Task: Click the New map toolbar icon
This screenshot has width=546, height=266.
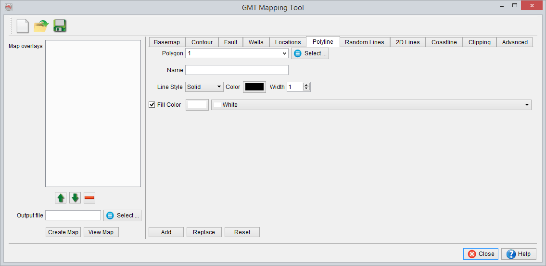Action: pyautogui.click(x=23, y=26)
